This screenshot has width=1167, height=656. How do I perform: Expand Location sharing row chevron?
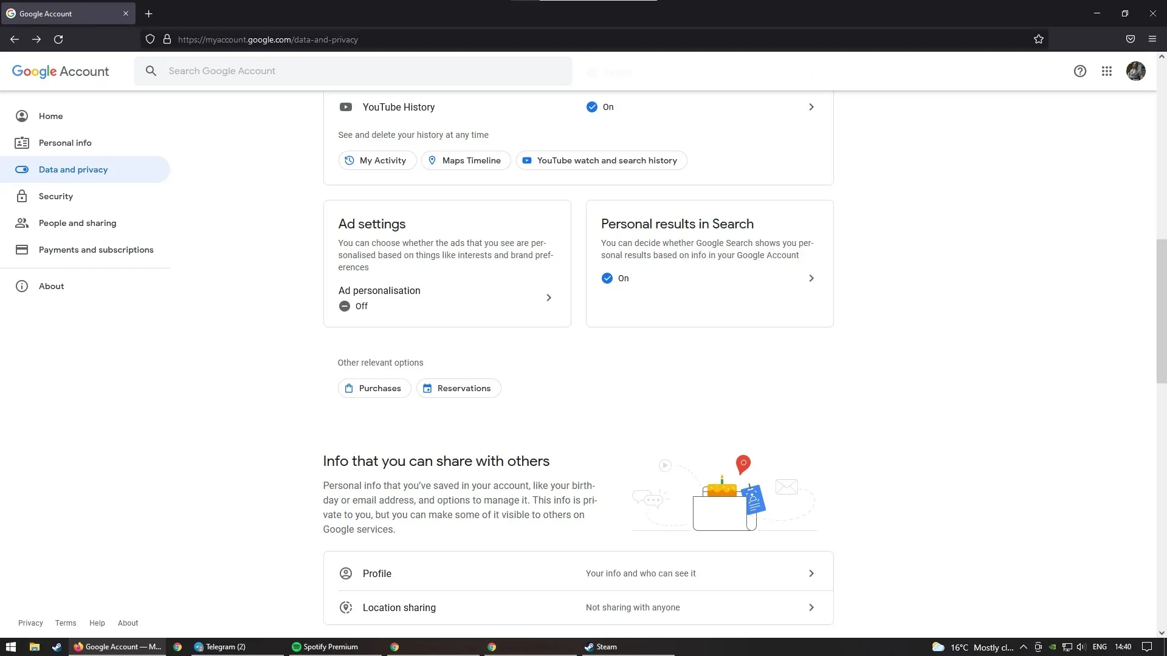(811, 607)
